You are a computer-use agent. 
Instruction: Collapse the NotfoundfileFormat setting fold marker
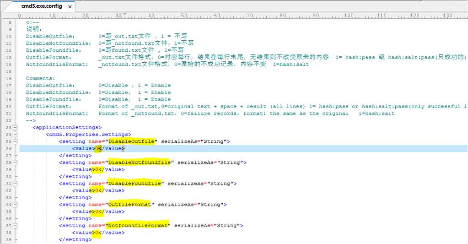[15, 226]
